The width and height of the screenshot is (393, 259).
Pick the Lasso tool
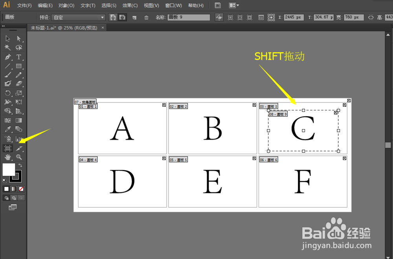pos(19,47)
